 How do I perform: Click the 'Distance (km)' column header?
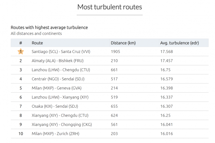point(123,43)
